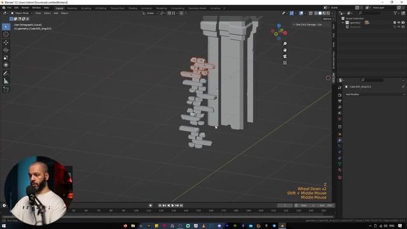The image size is (407, 229).
Task: Toggle viewport gizmos
Action: (x=292, y=13)
